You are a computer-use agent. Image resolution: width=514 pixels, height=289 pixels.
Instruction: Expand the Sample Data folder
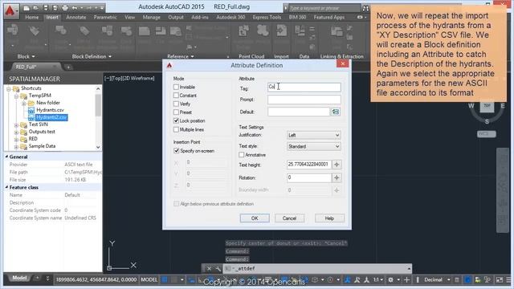pyautogui.click(x=16, y=146)
